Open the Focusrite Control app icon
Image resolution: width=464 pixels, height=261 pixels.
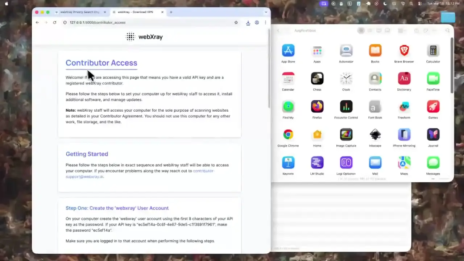coord(346,106)
